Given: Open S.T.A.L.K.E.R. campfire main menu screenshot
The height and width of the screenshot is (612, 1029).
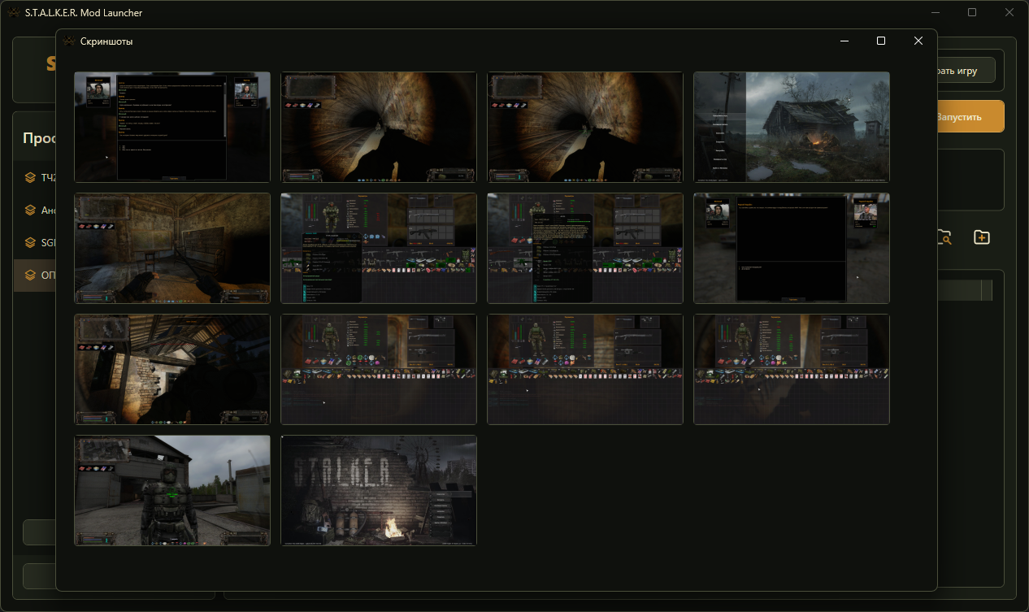Looking at the screenshot, I should 379,490.
